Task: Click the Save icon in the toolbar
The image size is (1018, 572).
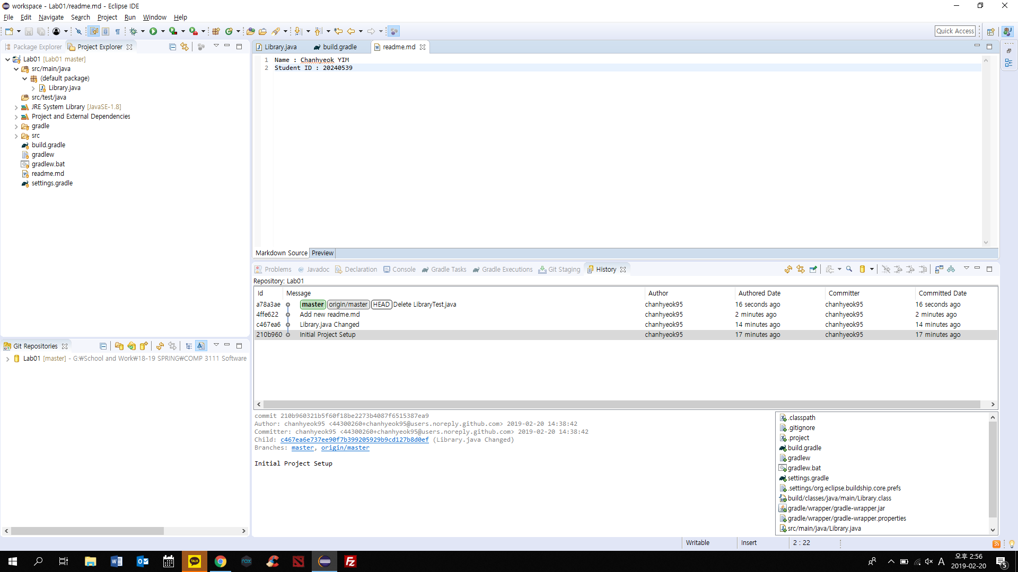Action: pos(29,31)
